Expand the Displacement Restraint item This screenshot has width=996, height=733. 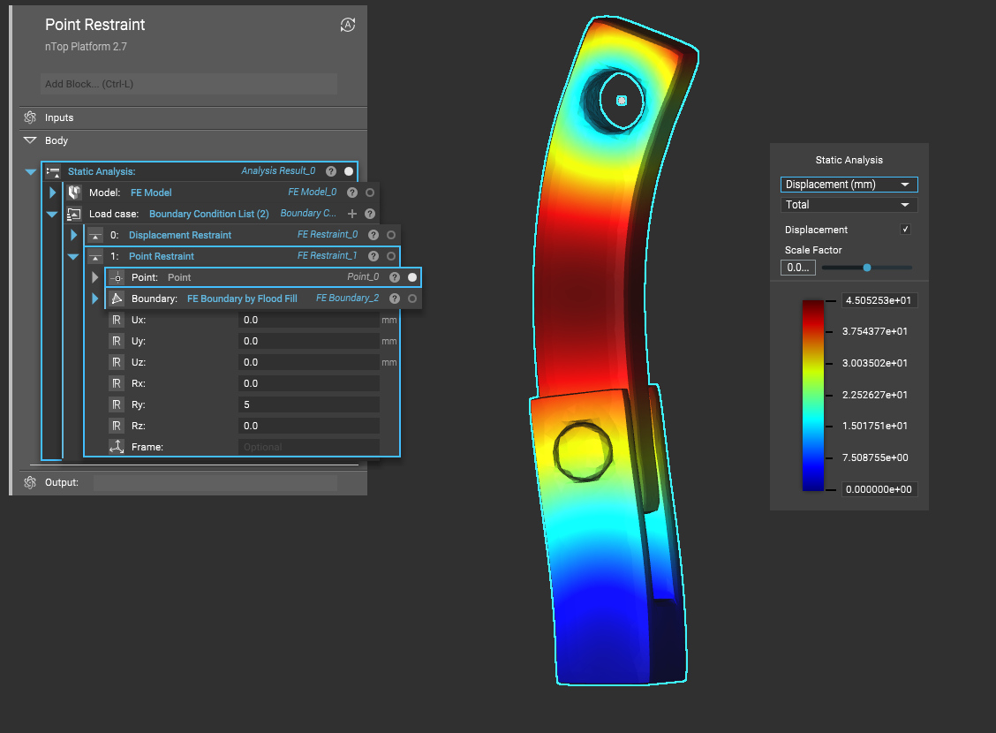tap(73, 235)
